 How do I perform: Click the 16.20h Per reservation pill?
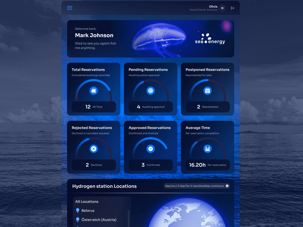coord(208,165)
